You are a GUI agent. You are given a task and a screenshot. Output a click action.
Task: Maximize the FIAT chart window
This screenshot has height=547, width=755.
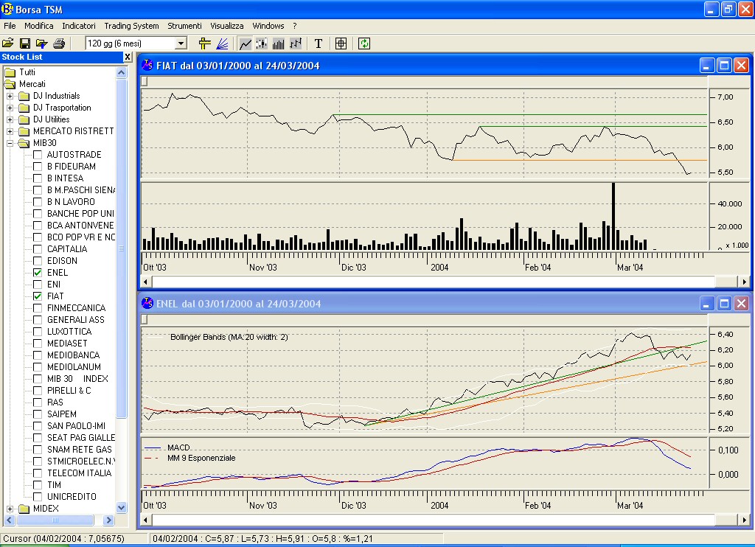pyautogui.click(x=724, y=65)
